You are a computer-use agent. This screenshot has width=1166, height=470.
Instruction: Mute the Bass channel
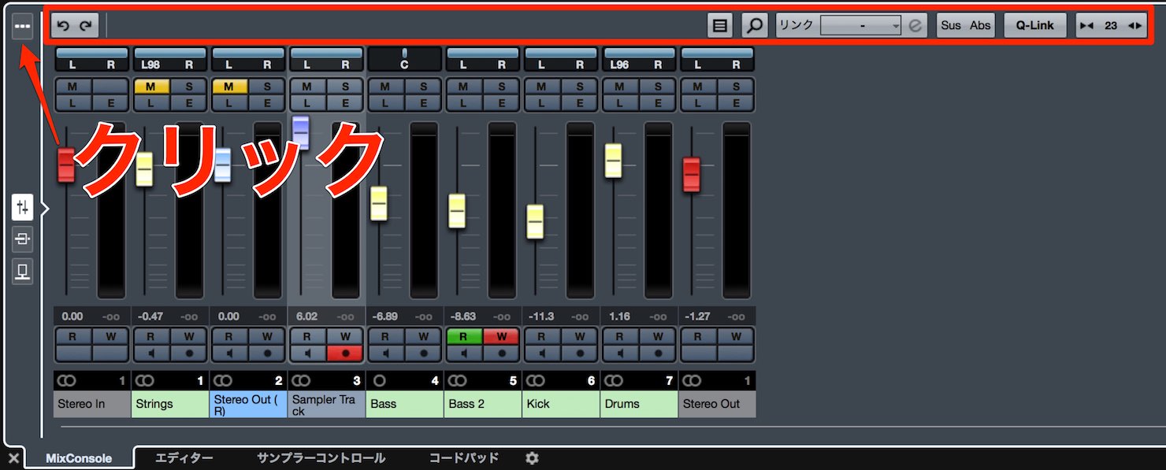[x=385, y=87]
